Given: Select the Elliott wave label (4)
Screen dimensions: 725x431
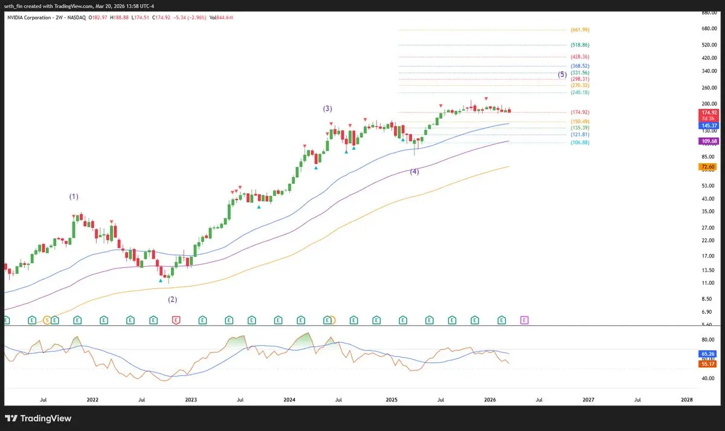Looking at the screenshot, I should point(414,172).
